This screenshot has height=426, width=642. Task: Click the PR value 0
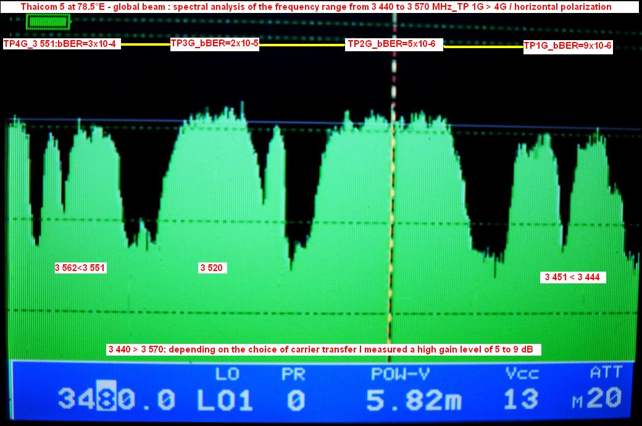[296, 400]
